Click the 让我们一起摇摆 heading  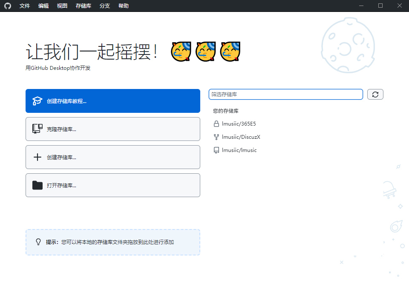(x=92, y=52)
